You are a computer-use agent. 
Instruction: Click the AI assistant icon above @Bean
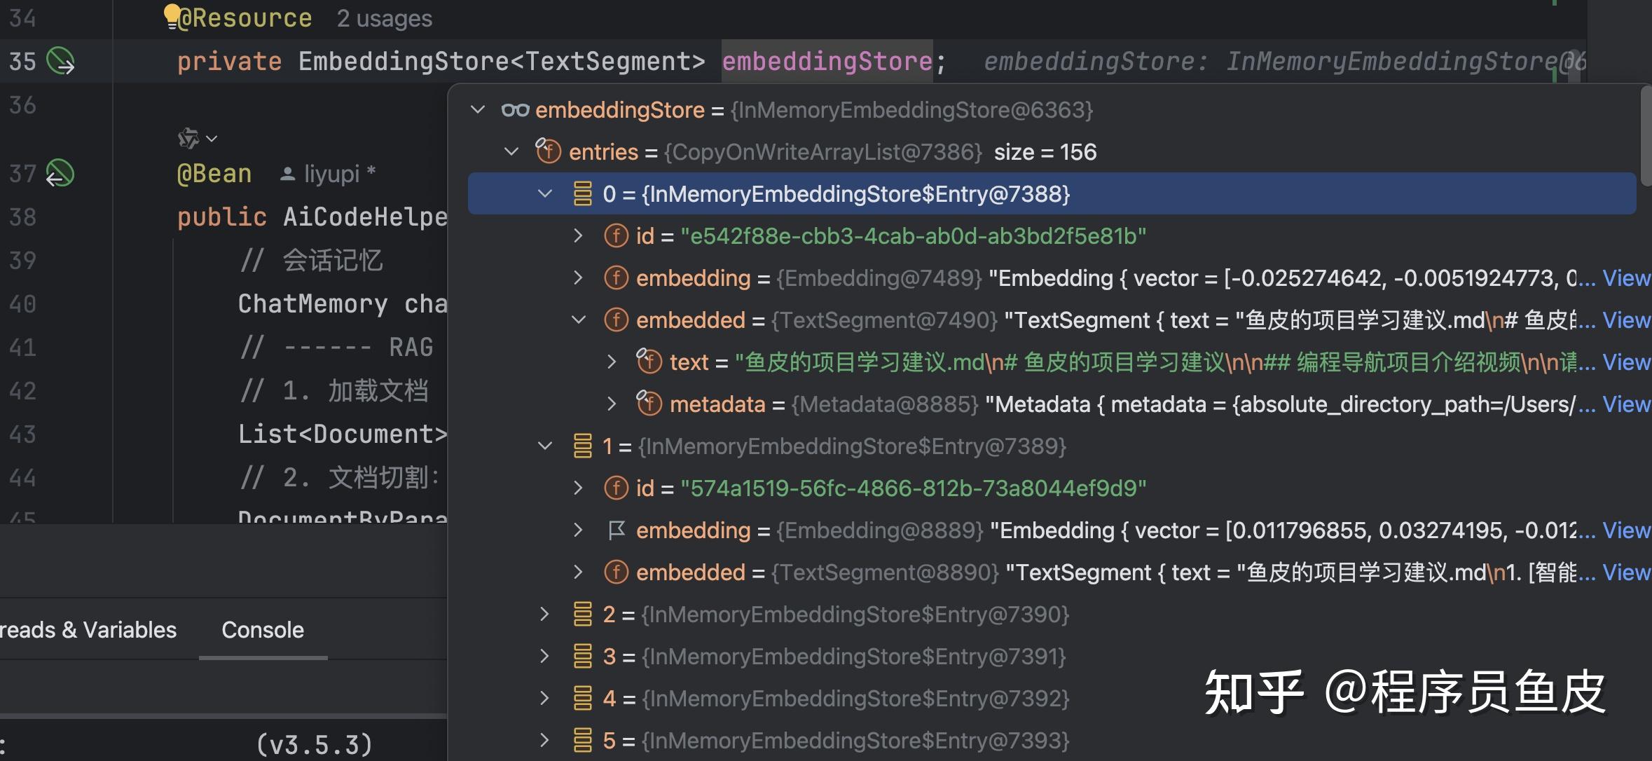click(x=189, y=138)
